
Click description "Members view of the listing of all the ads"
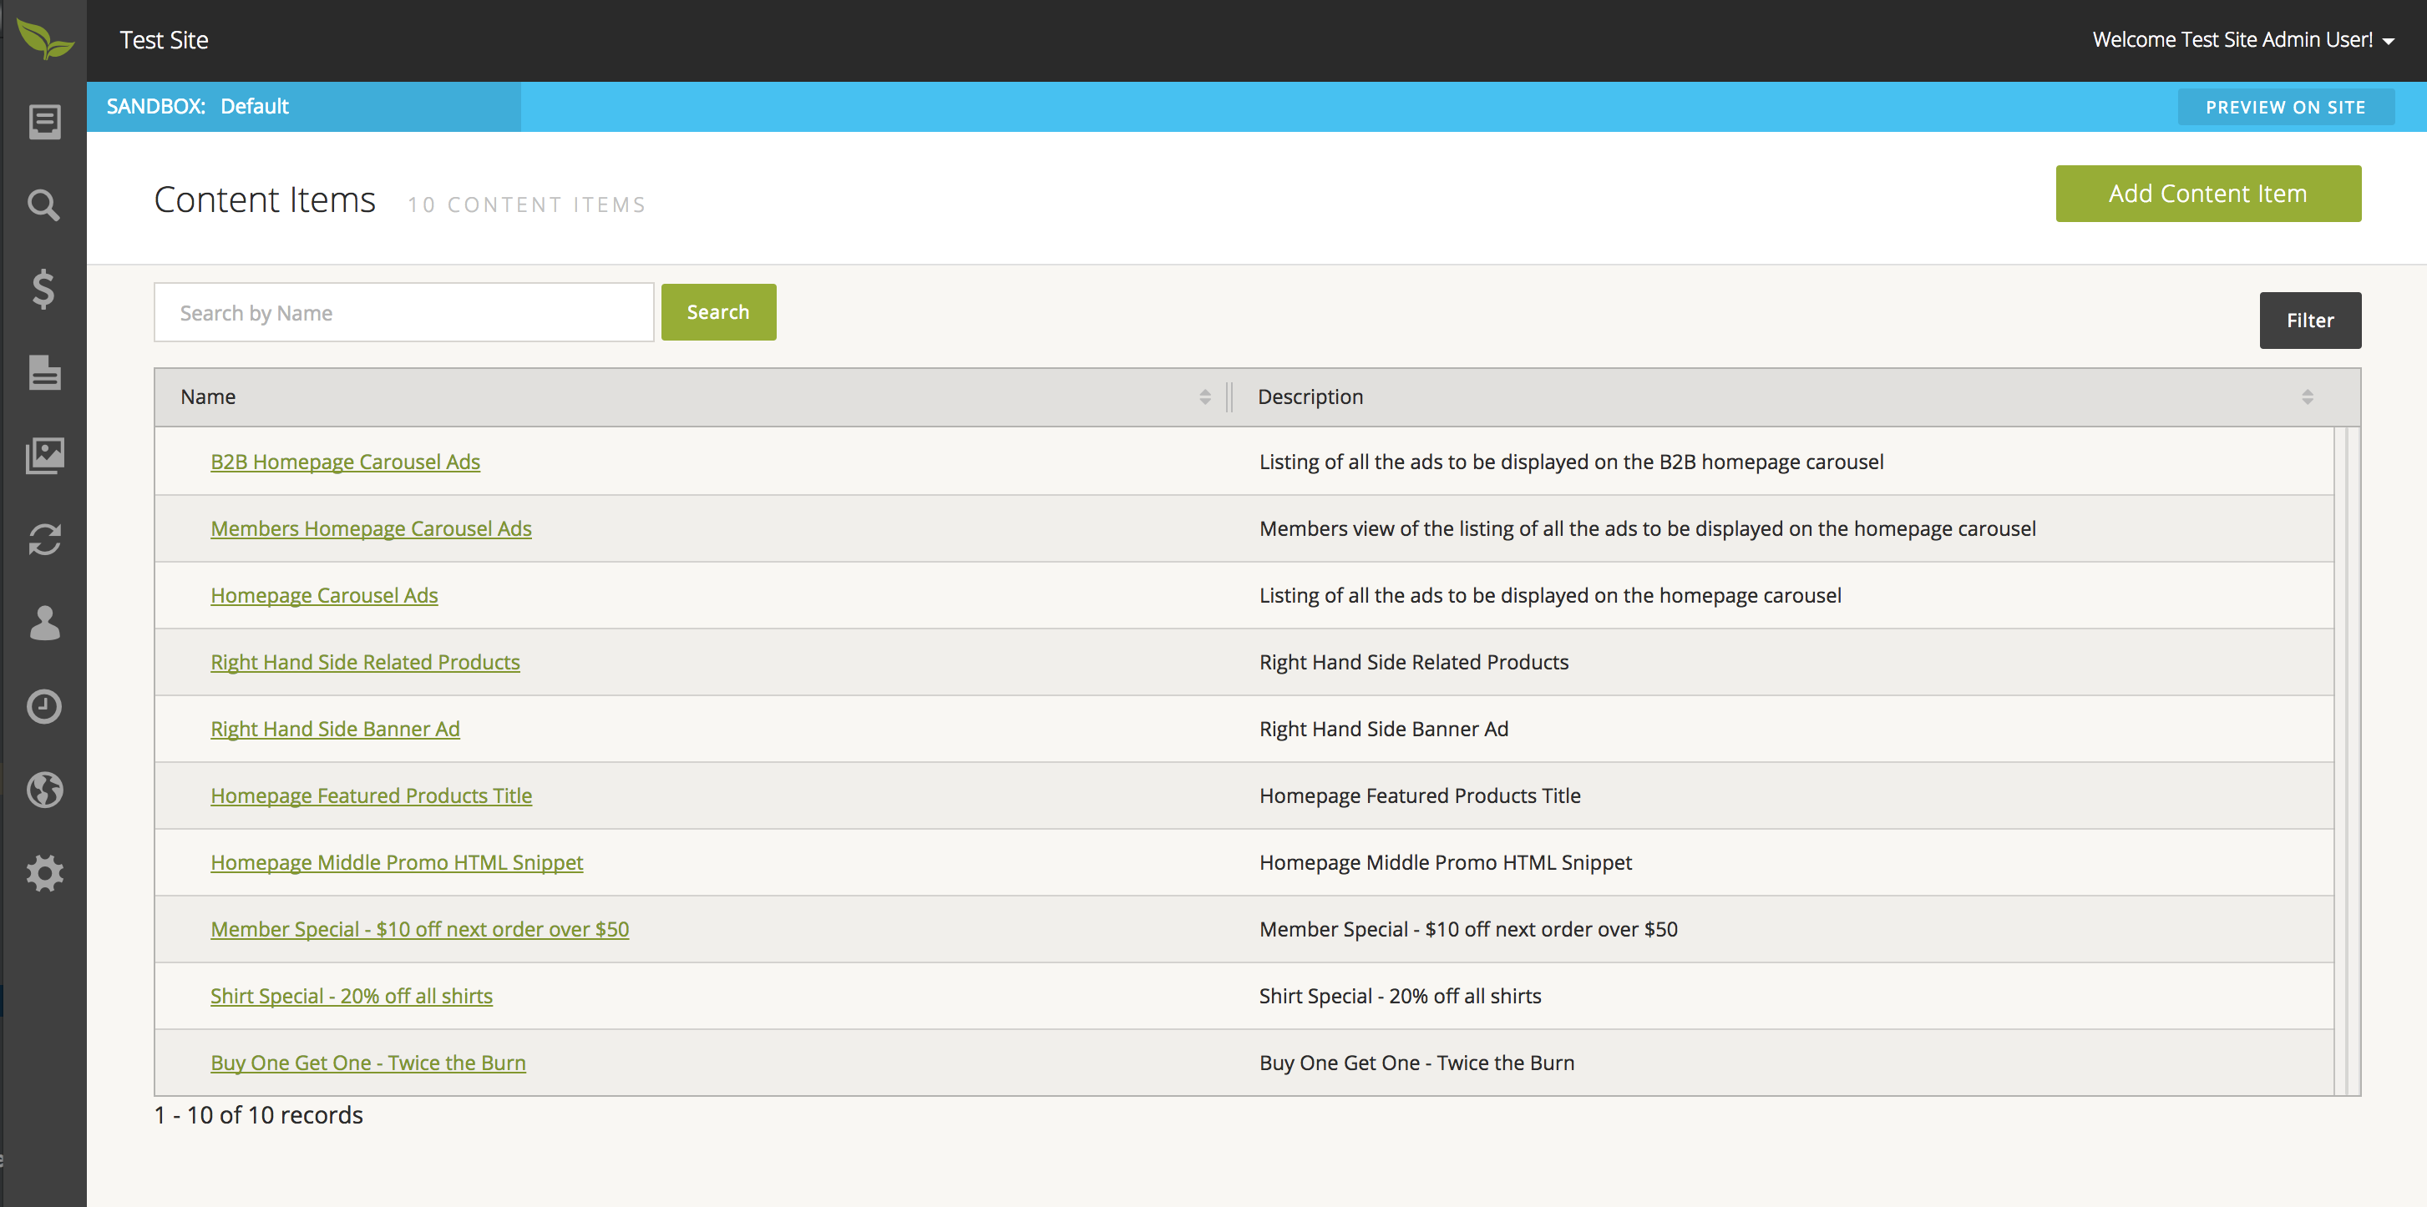coord(1648,529)
